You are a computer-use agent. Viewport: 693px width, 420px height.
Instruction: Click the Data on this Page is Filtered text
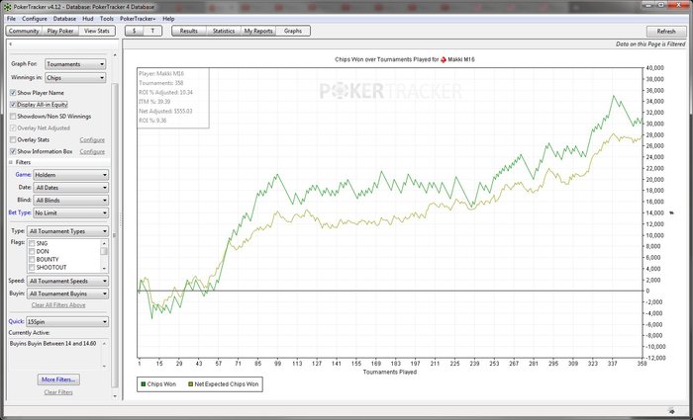tap(650, 44)
